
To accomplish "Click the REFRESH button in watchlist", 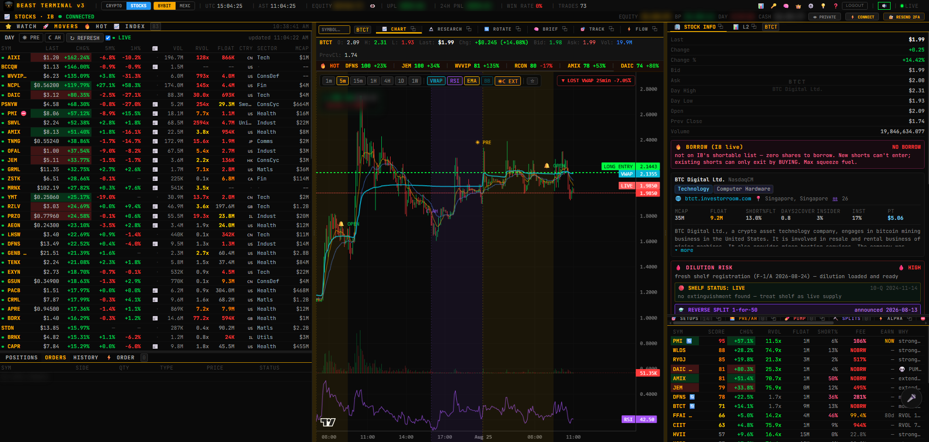I will [85, 37].
